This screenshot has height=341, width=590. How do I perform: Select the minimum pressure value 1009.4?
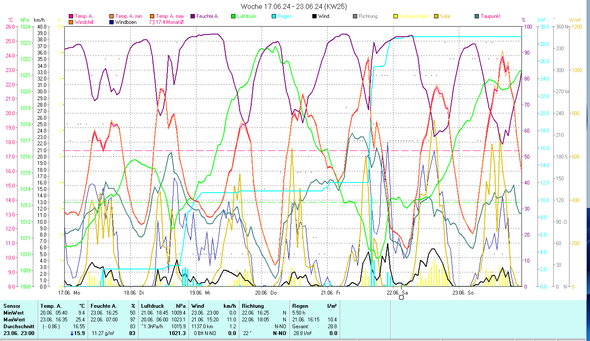pyautogui.click(x=179, y=313)
